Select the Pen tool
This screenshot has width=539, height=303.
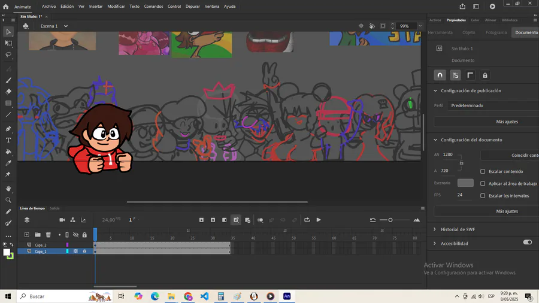pos(8,129)
